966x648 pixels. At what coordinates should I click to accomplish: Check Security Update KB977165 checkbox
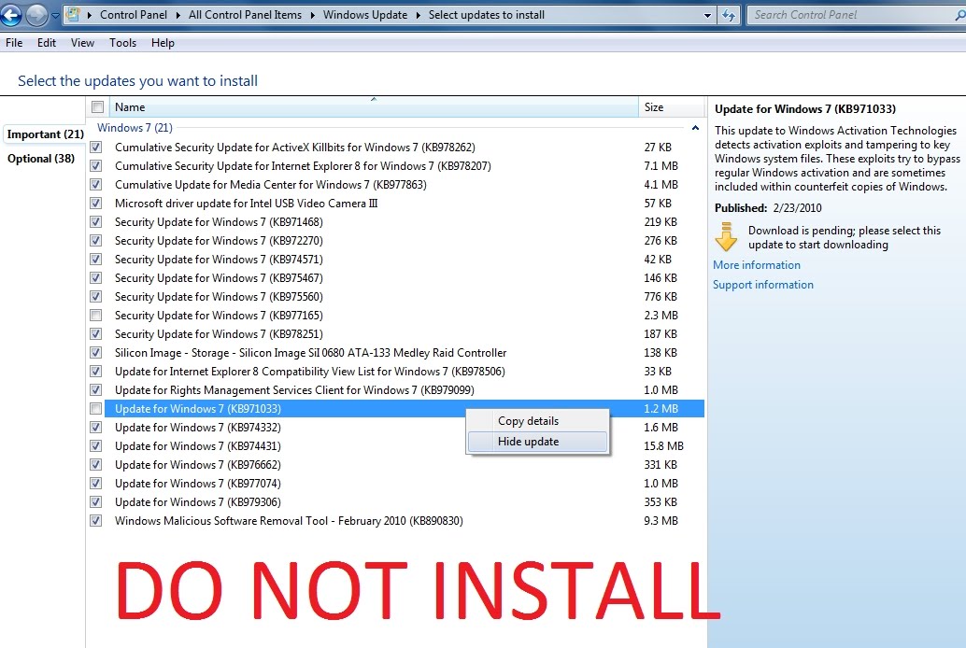(x=95, y=316)
